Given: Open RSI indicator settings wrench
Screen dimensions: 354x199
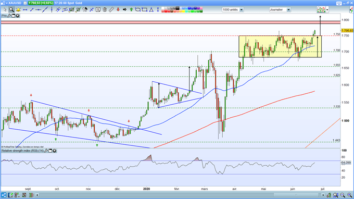Looking at the screenshot, I should [x=46, y=151].
